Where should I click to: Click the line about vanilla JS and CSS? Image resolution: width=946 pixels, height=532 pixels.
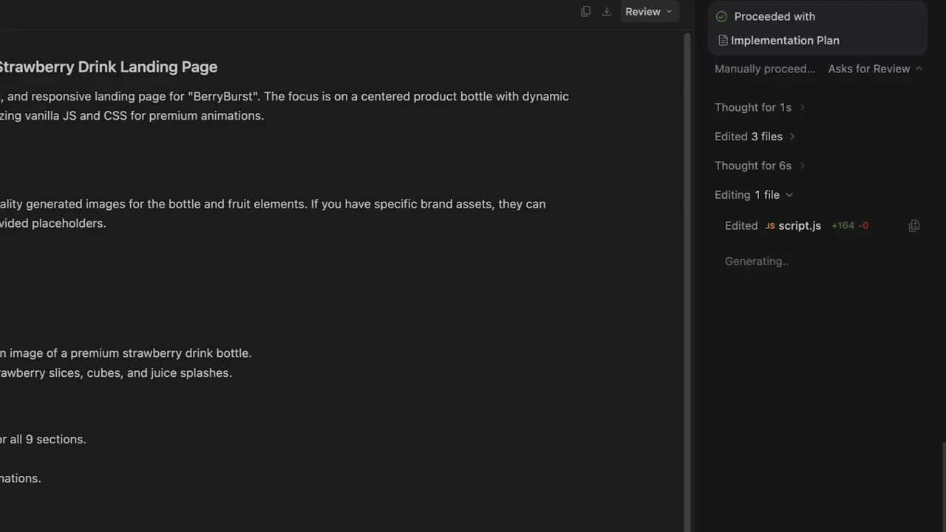click(132, 116)
